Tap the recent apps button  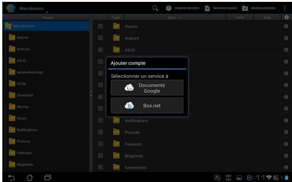tap(48, 177)
